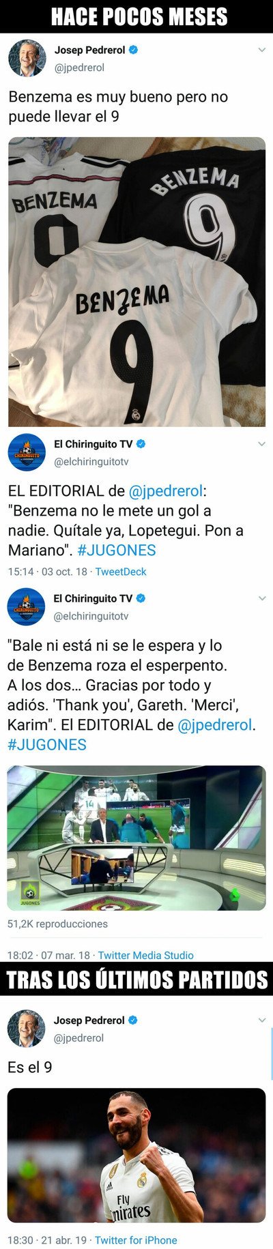This screenshot has height=1249, width=273.
Task: Open the #JUGONES hashtag after 'Pon a Mariano'
Action: click(117, 550)
